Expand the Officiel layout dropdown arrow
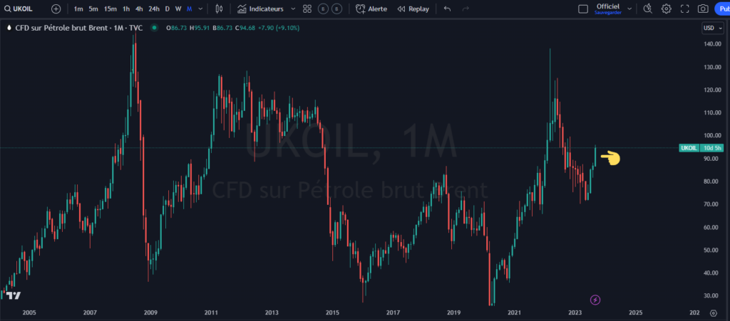The height and width of the screenshot is (321, 730). point(625,9)
